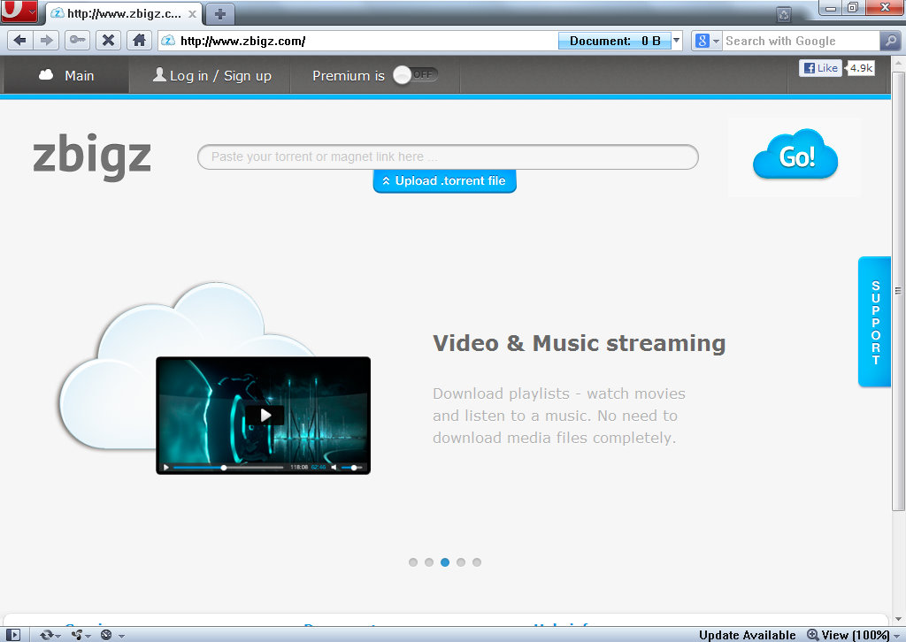
Task: Play the video in the cloud thumbnail
Action: (x=265, y=415)
